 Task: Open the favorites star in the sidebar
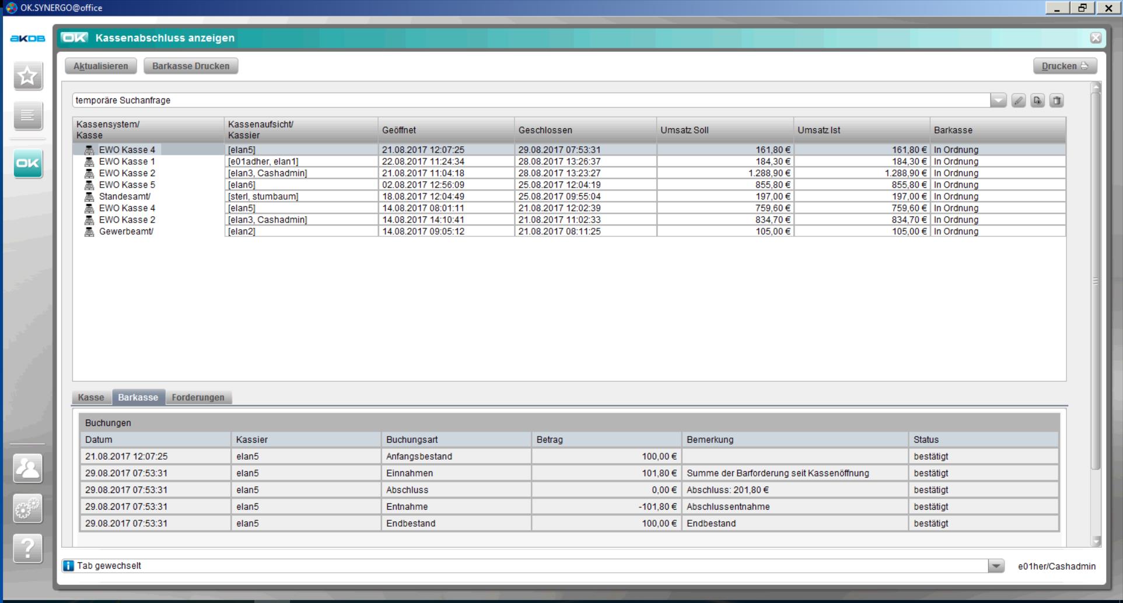(27, 76)
